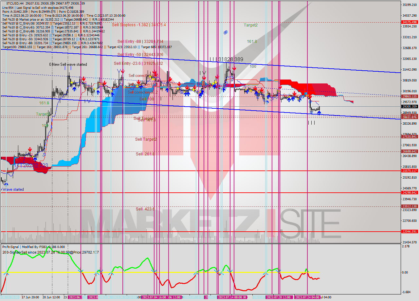
Task: Click the 2023.07.04 16:00 date label
Action: click(154, 298)
